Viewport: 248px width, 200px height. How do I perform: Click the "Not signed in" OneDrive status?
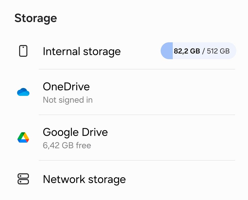click(68, 100)
